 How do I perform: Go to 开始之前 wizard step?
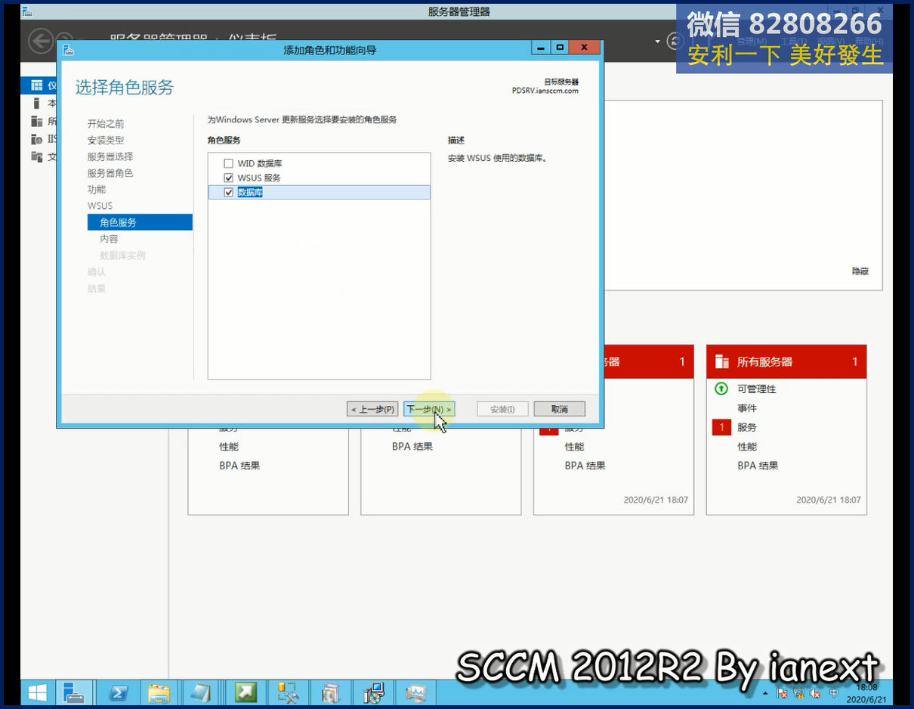click(106, 124)
